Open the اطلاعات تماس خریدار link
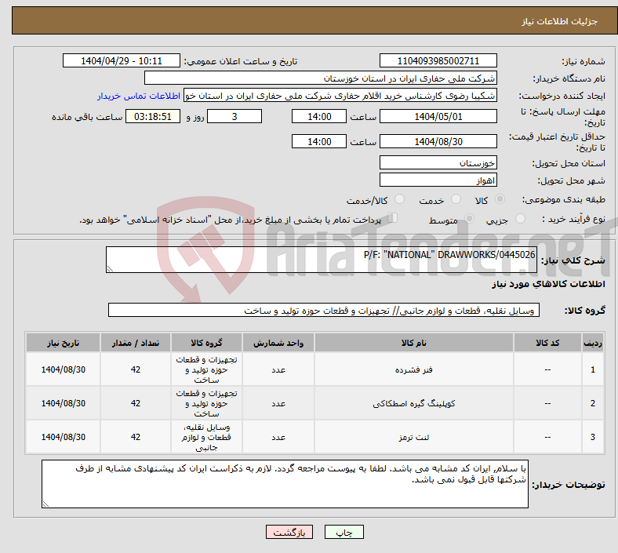 139,96
